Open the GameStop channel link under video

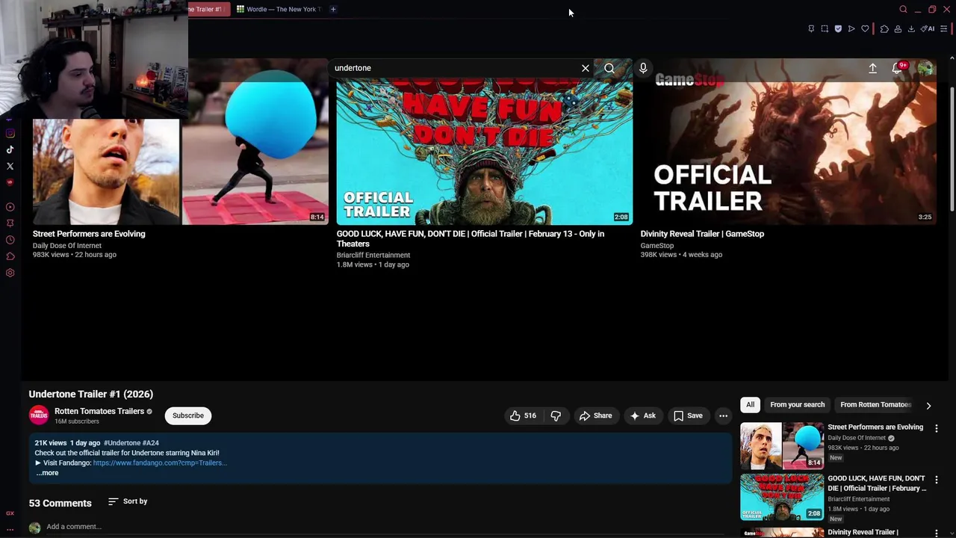657,245
